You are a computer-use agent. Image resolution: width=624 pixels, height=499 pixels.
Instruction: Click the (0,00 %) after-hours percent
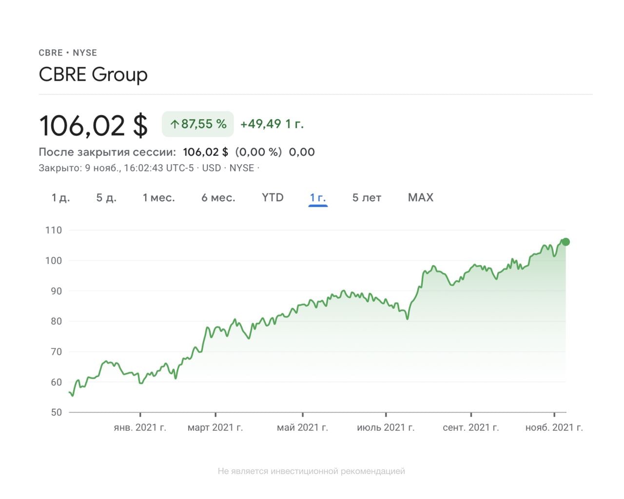pos(258,152)
